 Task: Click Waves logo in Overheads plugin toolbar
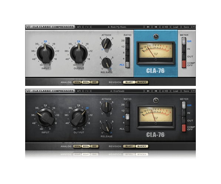click(29, 91)
